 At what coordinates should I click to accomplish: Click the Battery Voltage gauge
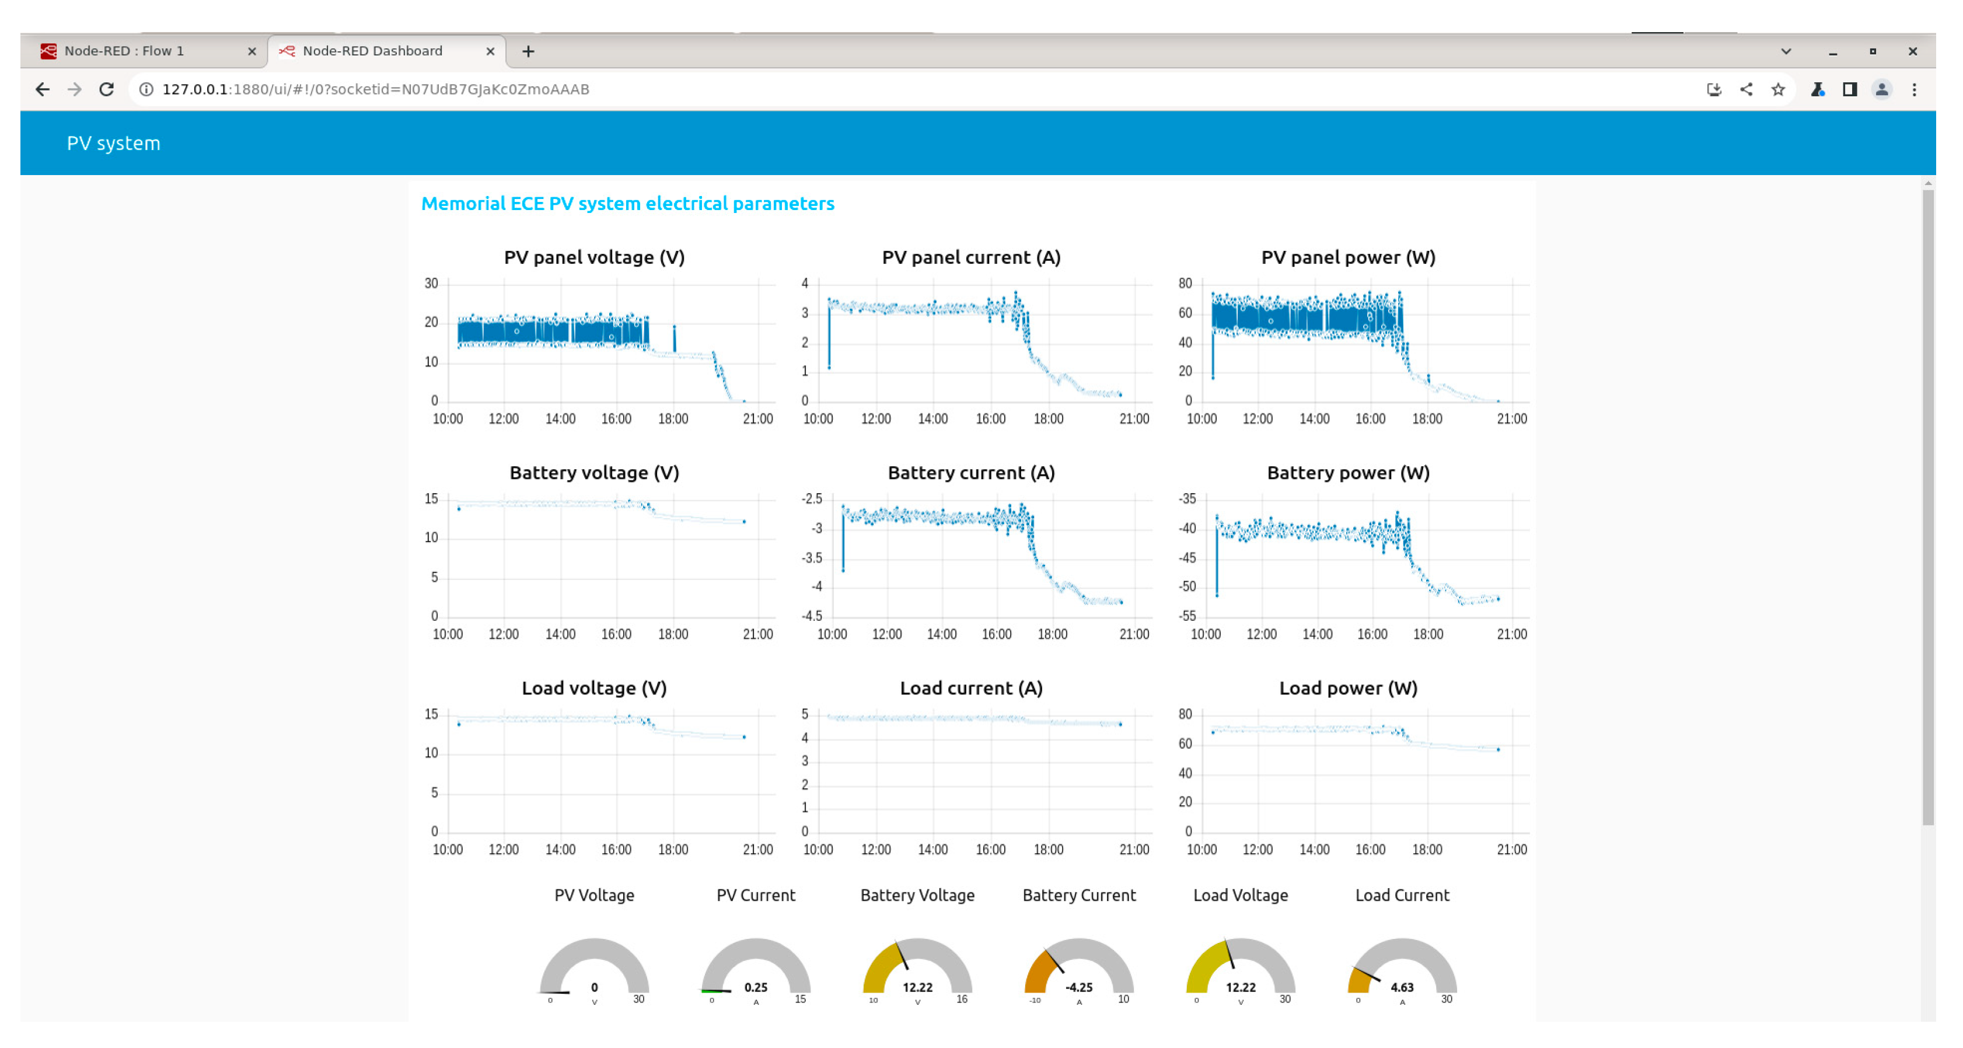pyautogui.click(x=917, y=968)
